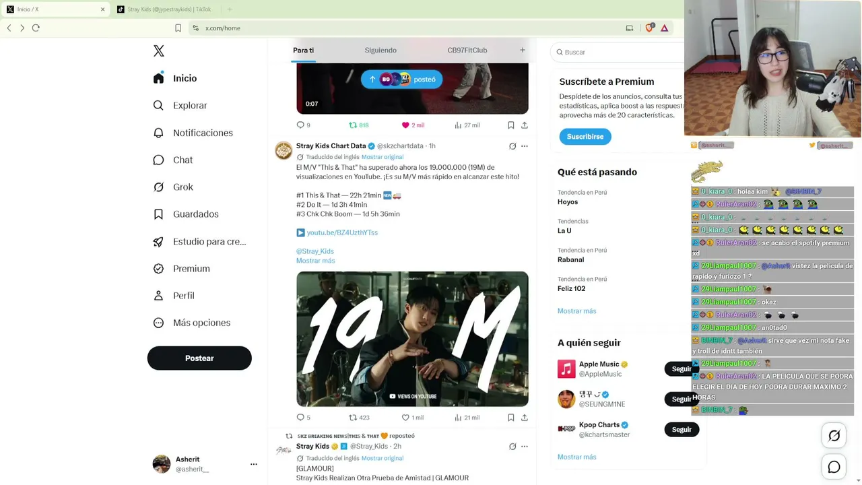Open Notificaciones in the sidebar
The image size is (862, 485).
193,133
